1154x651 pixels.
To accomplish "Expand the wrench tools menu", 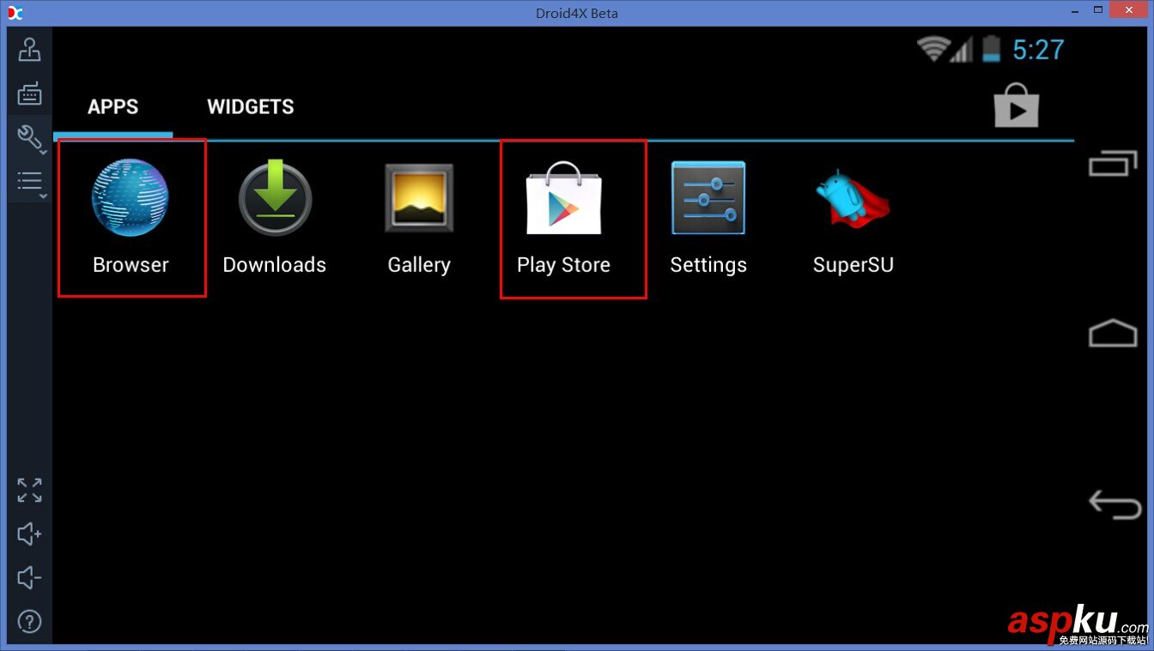I will pos(30,137).
